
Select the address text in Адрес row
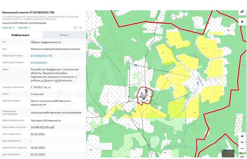54,75
